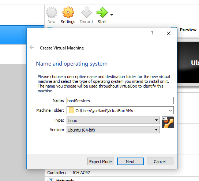This screenshot has width=199, height=181.
Task: Click the Discard down-arrow icon
Action: pyautogui.click(x=86, y=12)
